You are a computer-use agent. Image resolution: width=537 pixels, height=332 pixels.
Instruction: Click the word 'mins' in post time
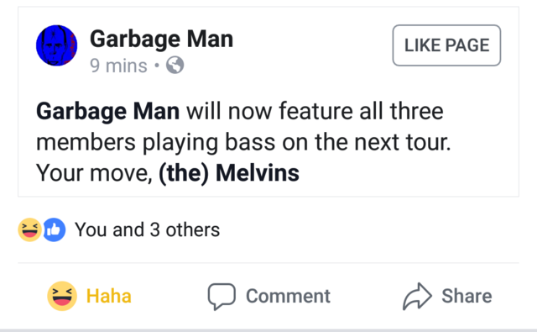(127, 66)
